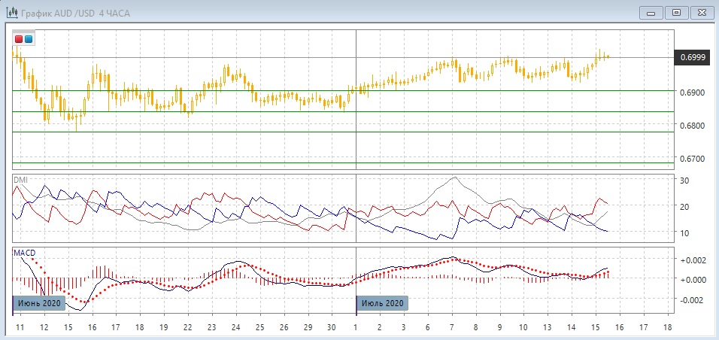719x340 pixels.
Task: Click the 0.6900 price axis label
Action: click(692, 93)
